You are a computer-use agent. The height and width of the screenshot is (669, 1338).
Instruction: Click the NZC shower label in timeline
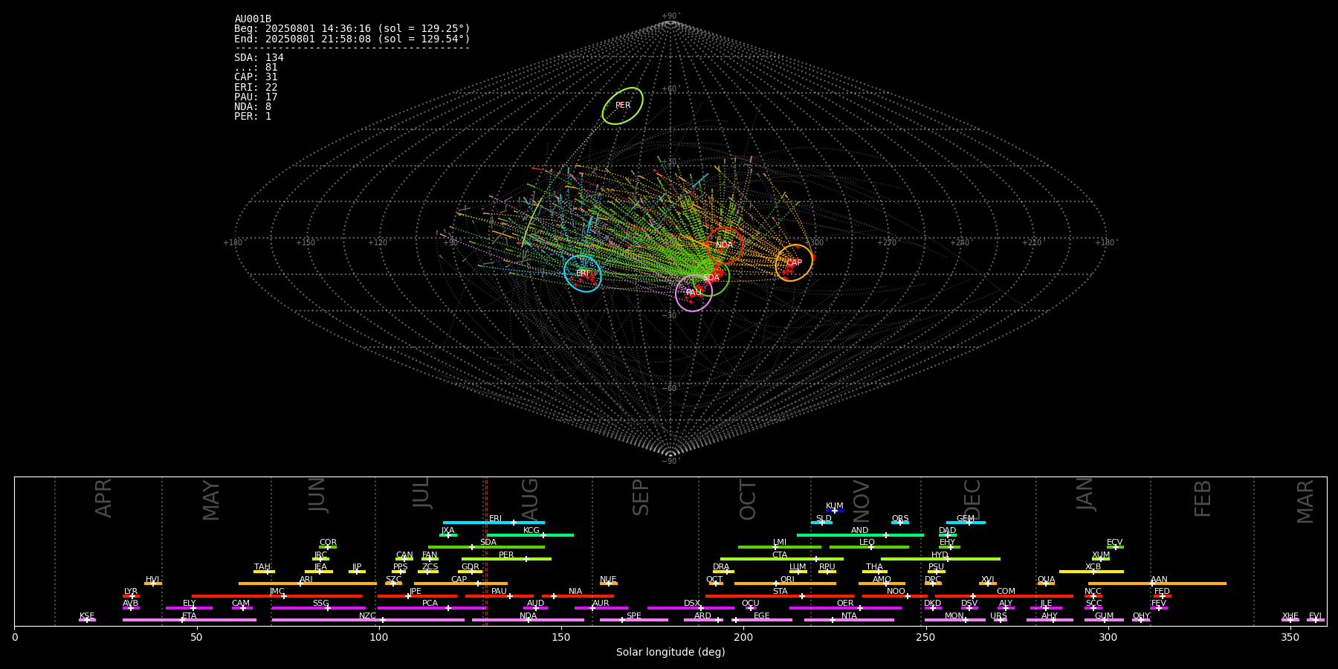pos(368,616)
